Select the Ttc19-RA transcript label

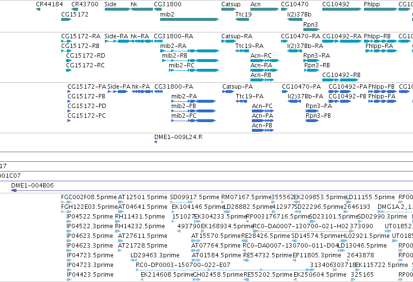[249, 46]
